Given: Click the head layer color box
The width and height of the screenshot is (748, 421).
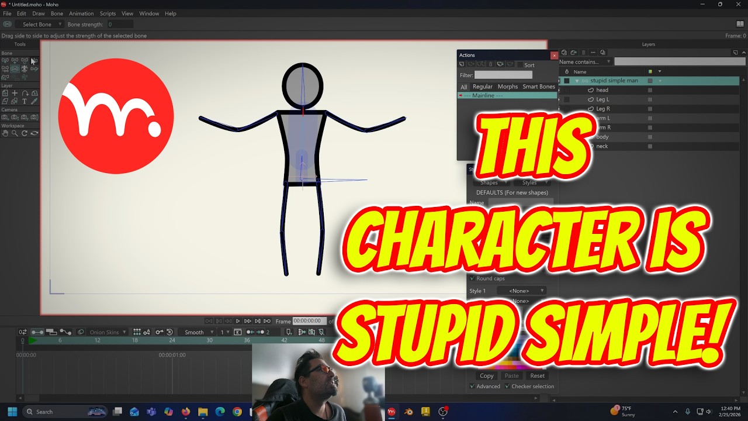Looking at the screenshot, I should click(650, 90).
